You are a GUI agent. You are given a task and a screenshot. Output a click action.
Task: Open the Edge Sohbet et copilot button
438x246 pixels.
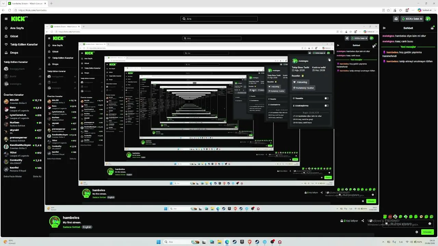click(424, 10)
